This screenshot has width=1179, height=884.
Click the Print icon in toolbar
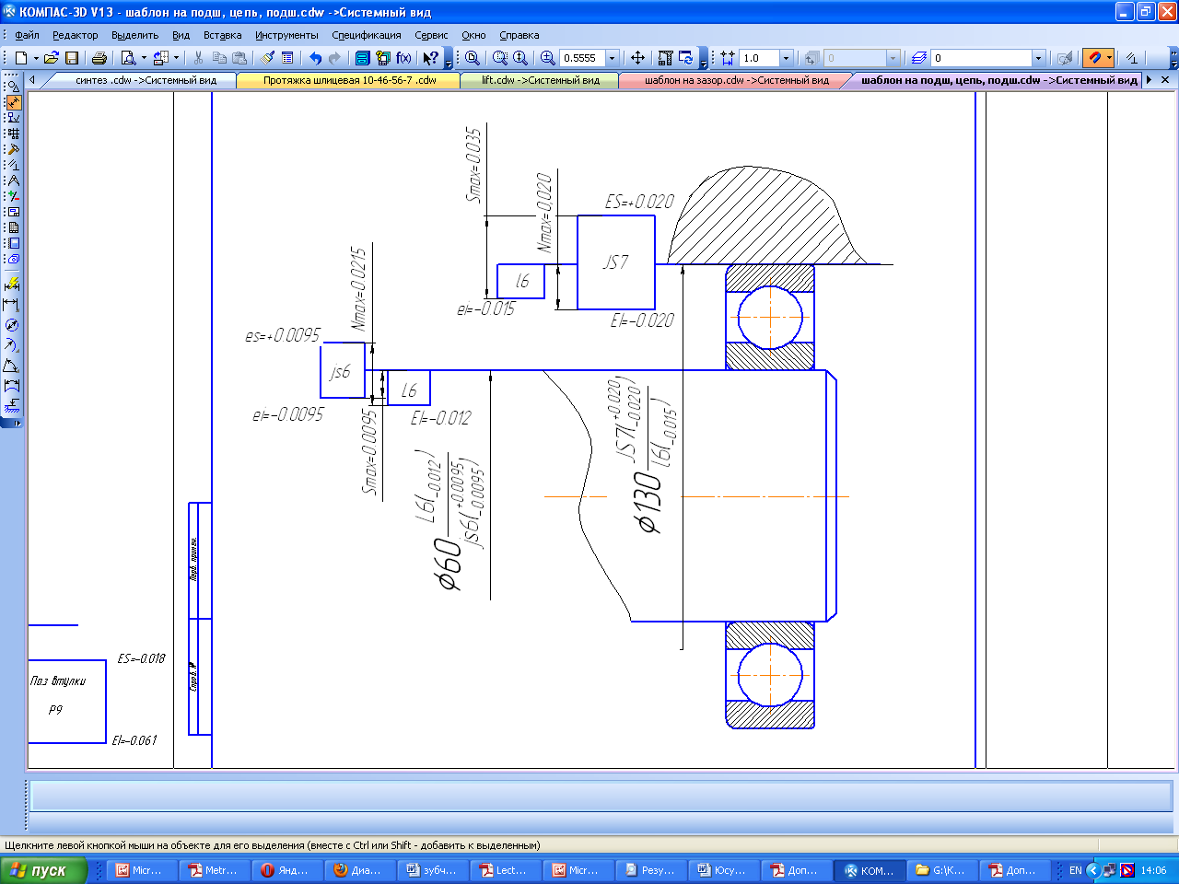[x=99, y=58]
